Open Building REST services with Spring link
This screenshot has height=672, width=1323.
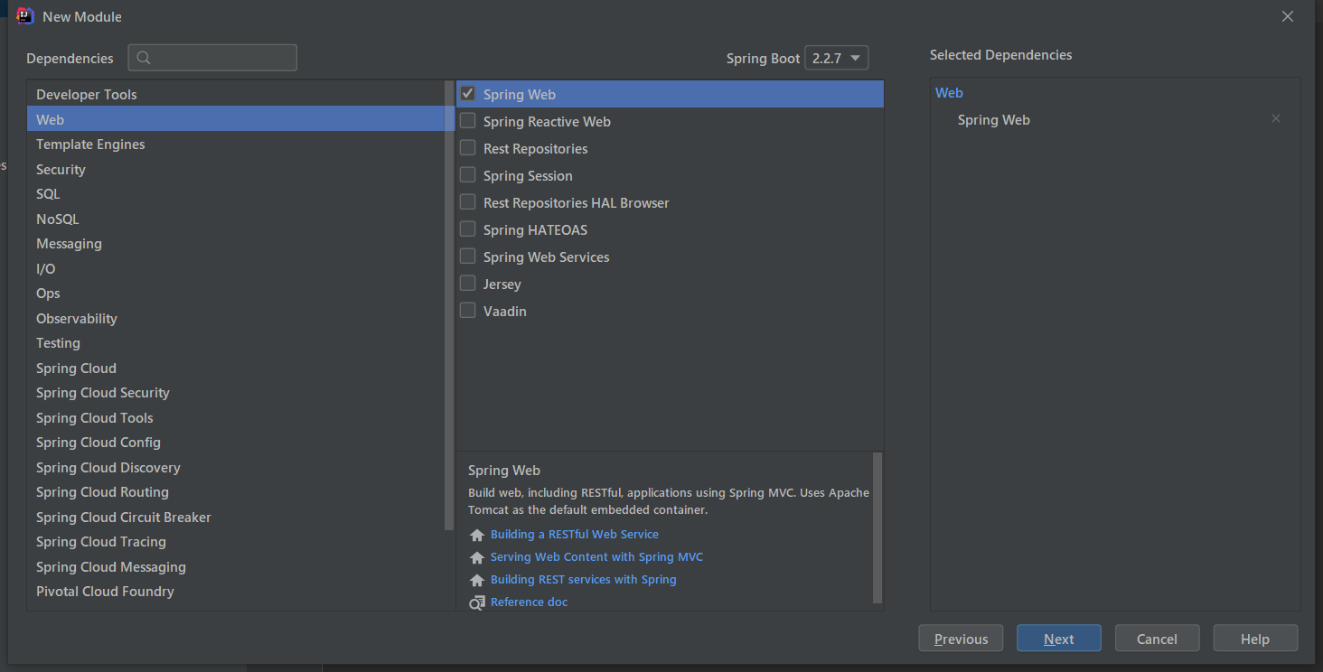584,580
